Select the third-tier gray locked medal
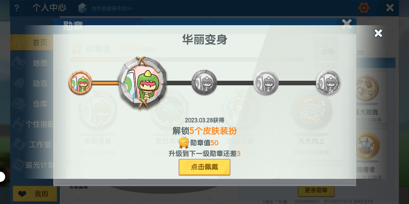The image size is (409, 204). [204, 83]
